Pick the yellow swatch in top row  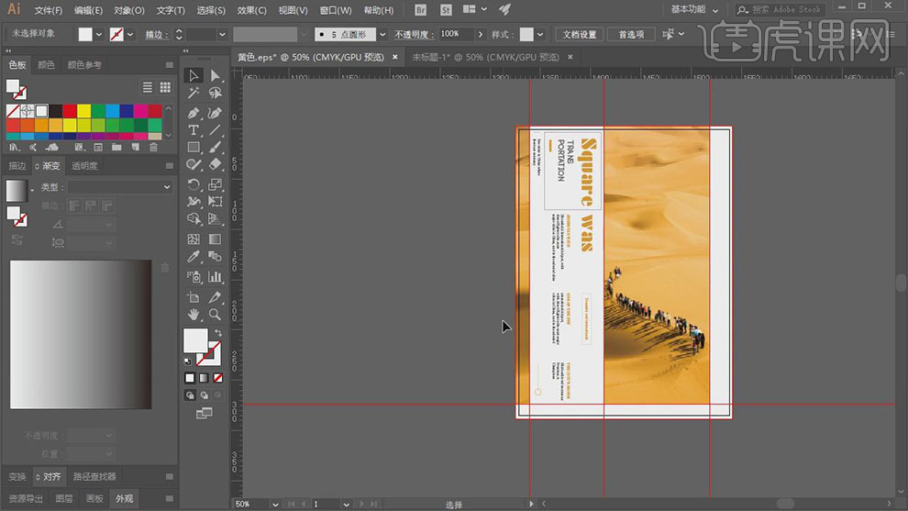[x=83, y=111]
